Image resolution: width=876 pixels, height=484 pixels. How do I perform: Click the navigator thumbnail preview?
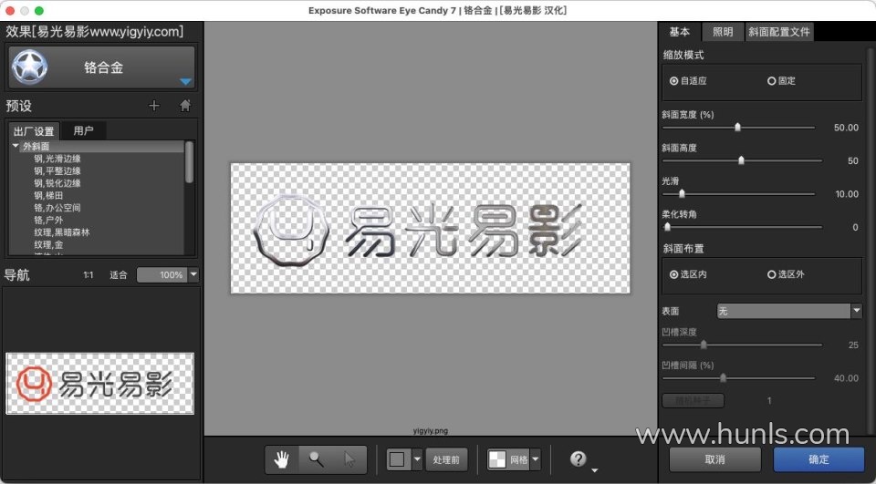[x=100, y=384]
